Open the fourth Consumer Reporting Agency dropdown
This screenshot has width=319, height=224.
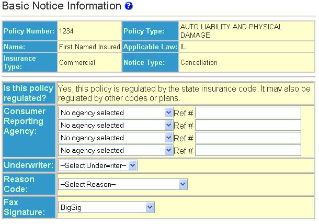coord(116,150)
